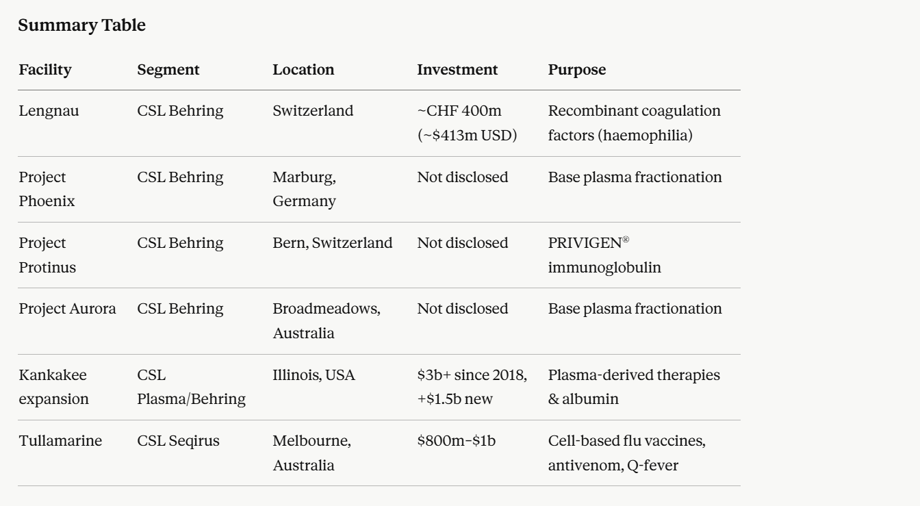
Task: Click the Bern, Switzerland location cell
Action: [x=333, y=243]
